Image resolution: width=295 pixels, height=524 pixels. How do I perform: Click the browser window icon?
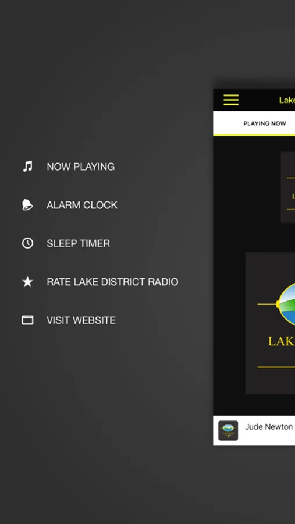[27, 320]
